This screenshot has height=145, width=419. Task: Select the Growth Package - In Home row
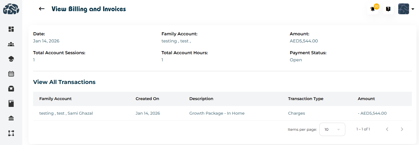[x=217, y=113]
